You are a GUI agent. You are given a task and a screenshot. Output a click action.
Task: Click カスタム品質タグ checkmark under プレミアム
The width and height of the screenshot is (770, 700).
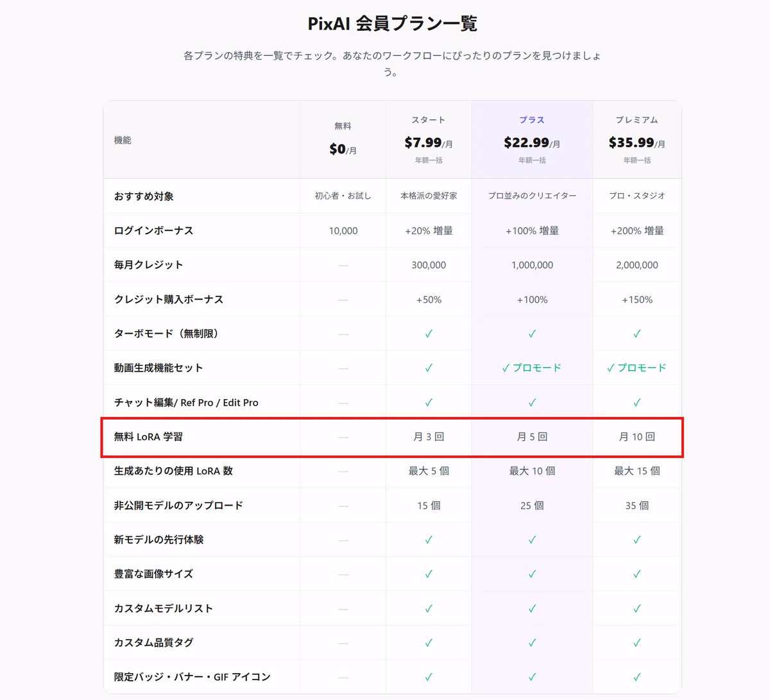[x=637, y=643]
